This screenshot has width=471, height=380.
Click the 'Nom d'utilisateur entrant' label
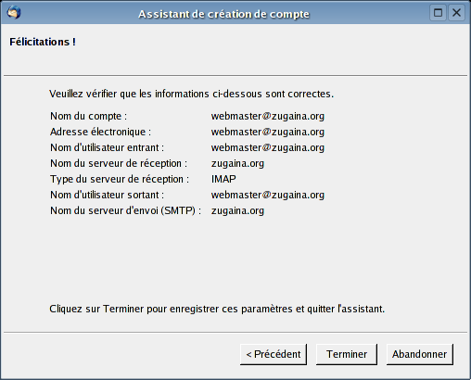pyautogui.click(x=107, y=147)
